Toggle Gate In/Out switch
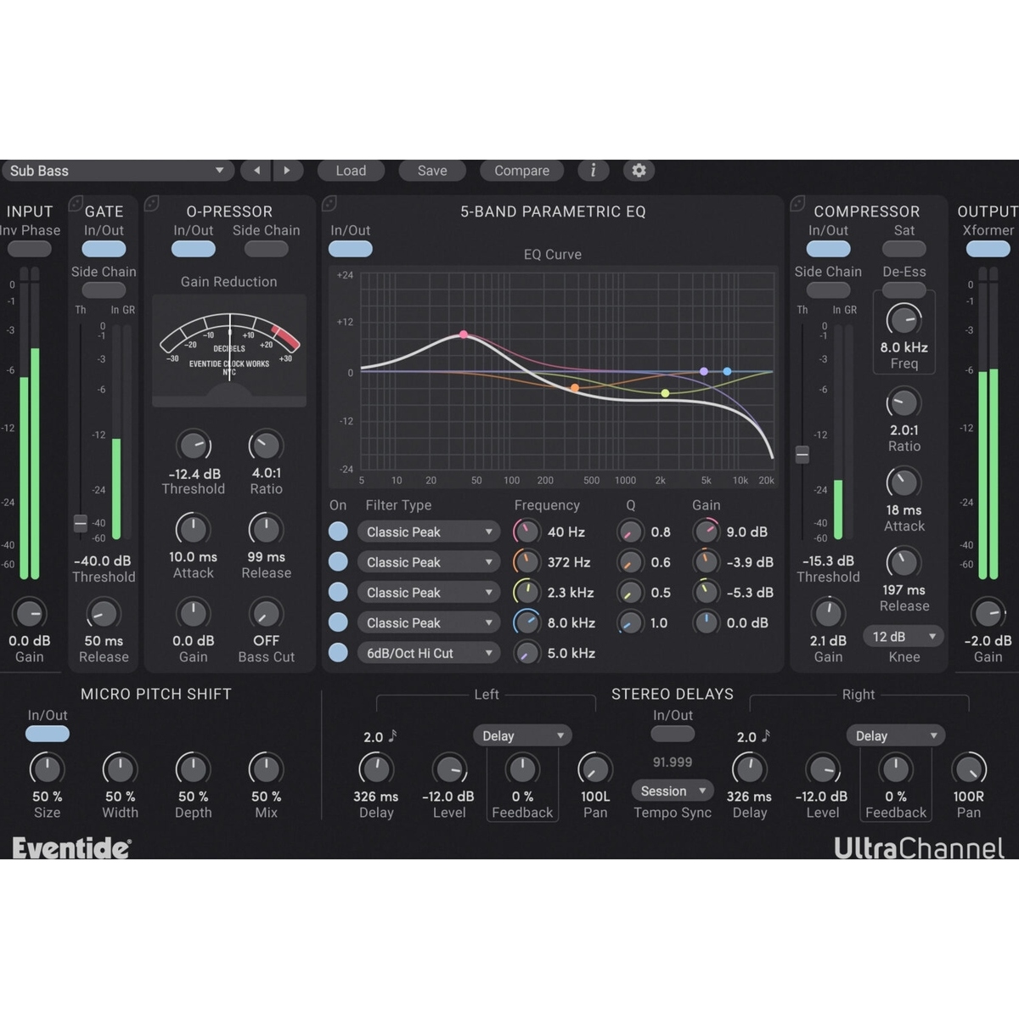Image resolution: width=1019 pixels, height=1019 pixels. click(104, 249)
